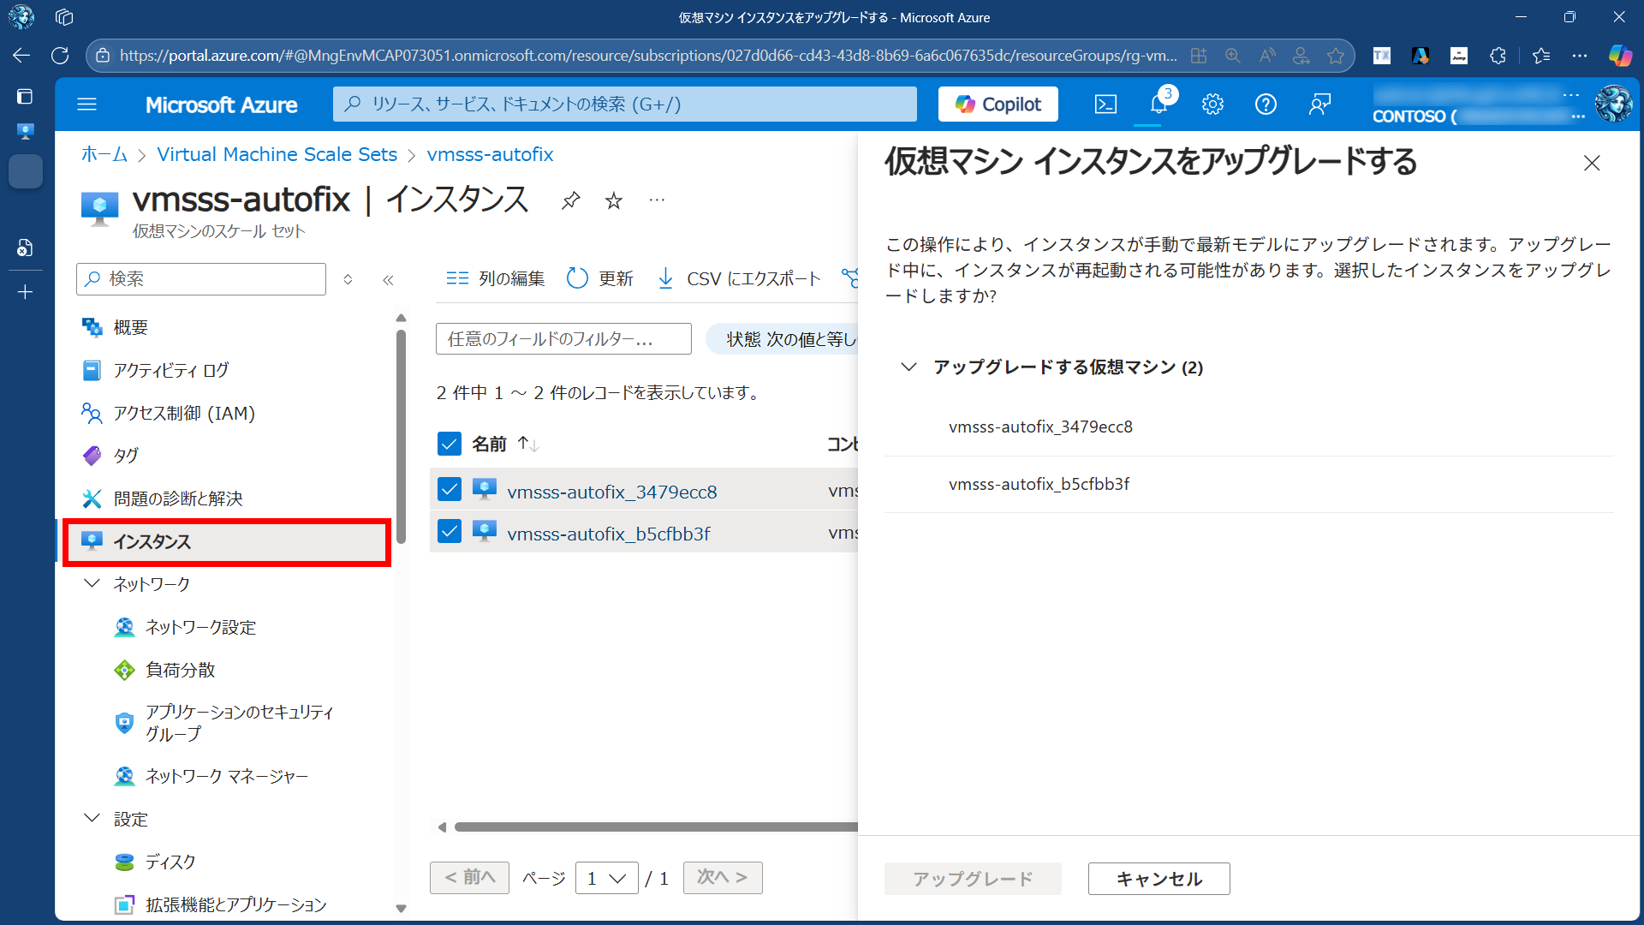Open the portal settings gear

(1212, 104)
